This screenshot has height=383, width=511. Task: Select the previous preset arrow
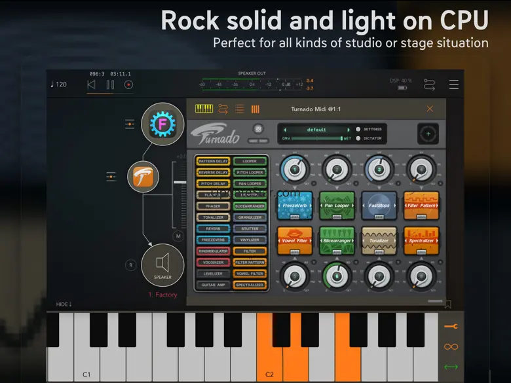tap(285, 130)
